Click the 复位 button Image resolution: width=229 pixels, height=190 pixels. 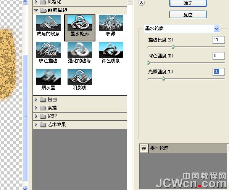point(188,15)
